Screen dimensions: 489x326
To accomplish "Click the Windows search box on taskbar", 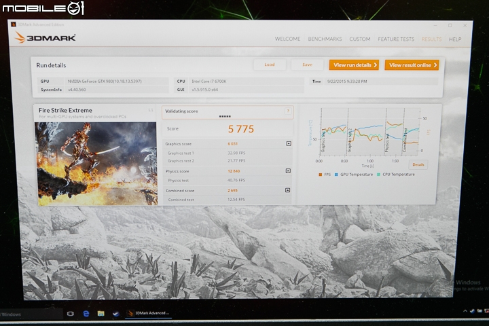I will click(x=31, y=314).
